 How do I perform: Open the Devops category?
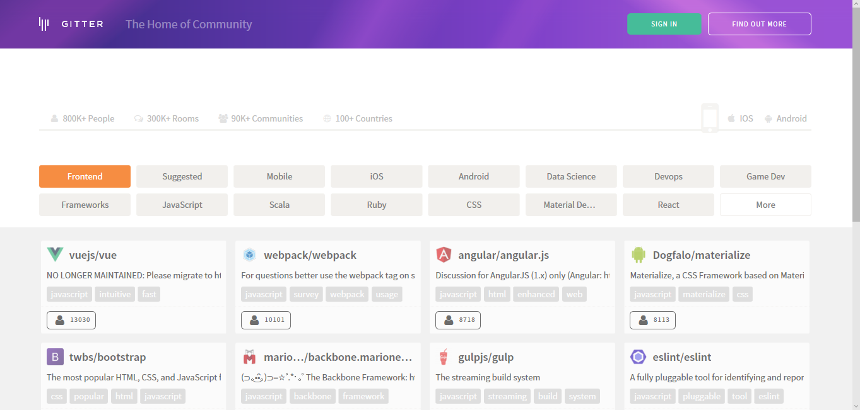(x=668, y=176)
